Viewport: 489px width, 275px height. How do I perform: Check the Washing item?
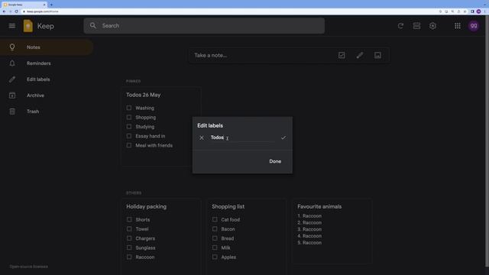[x=129, y=108]
